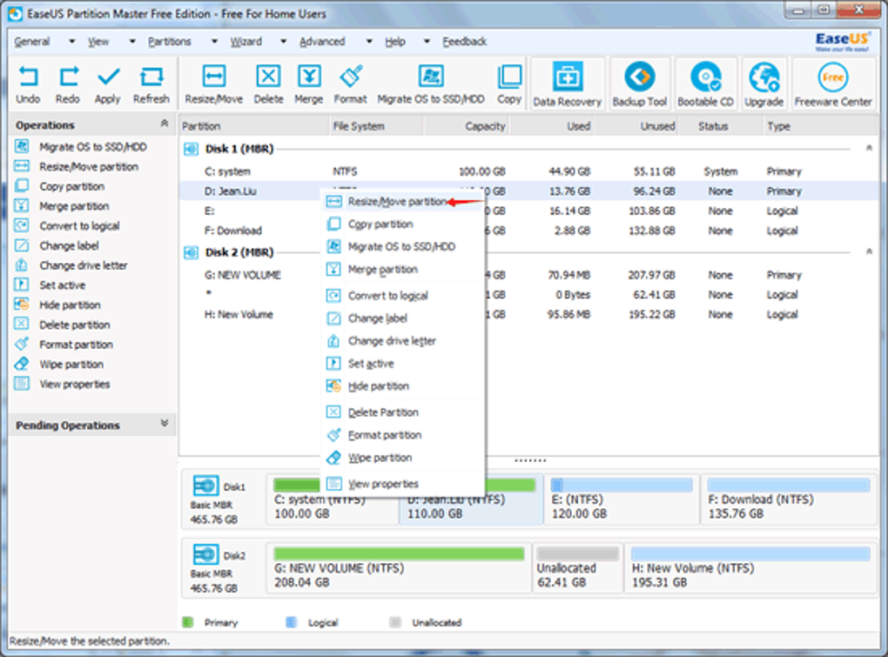
Task: Click the Upgrade icon
Action: point(764,84)
